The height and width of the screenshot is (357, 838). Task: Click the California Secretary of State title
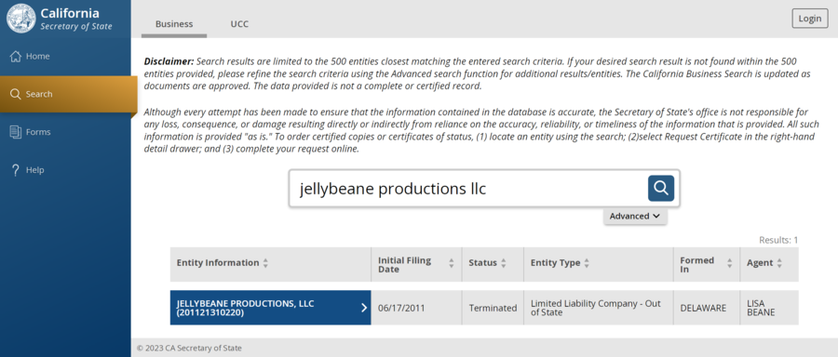click(76, 20)
